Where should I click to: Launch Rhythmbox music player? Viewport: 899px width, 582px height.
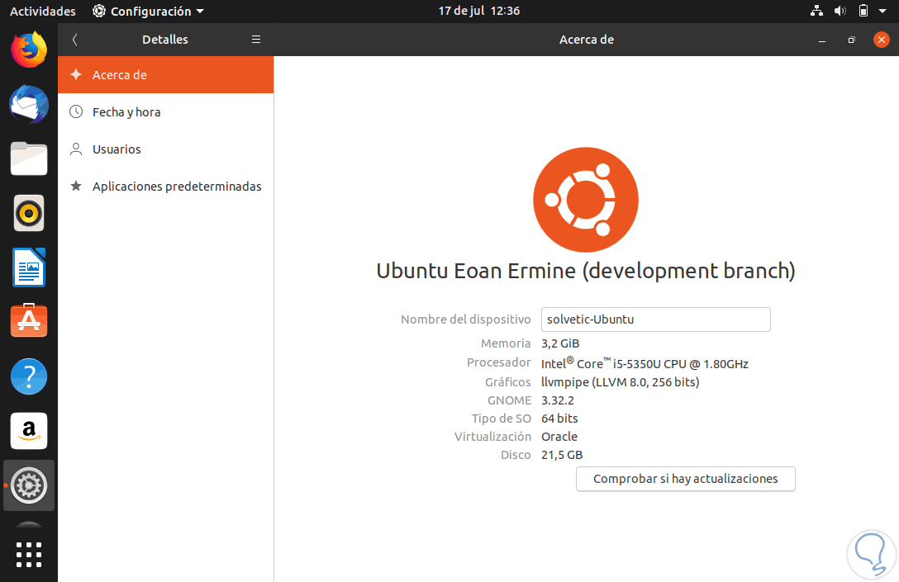(29, 213)
